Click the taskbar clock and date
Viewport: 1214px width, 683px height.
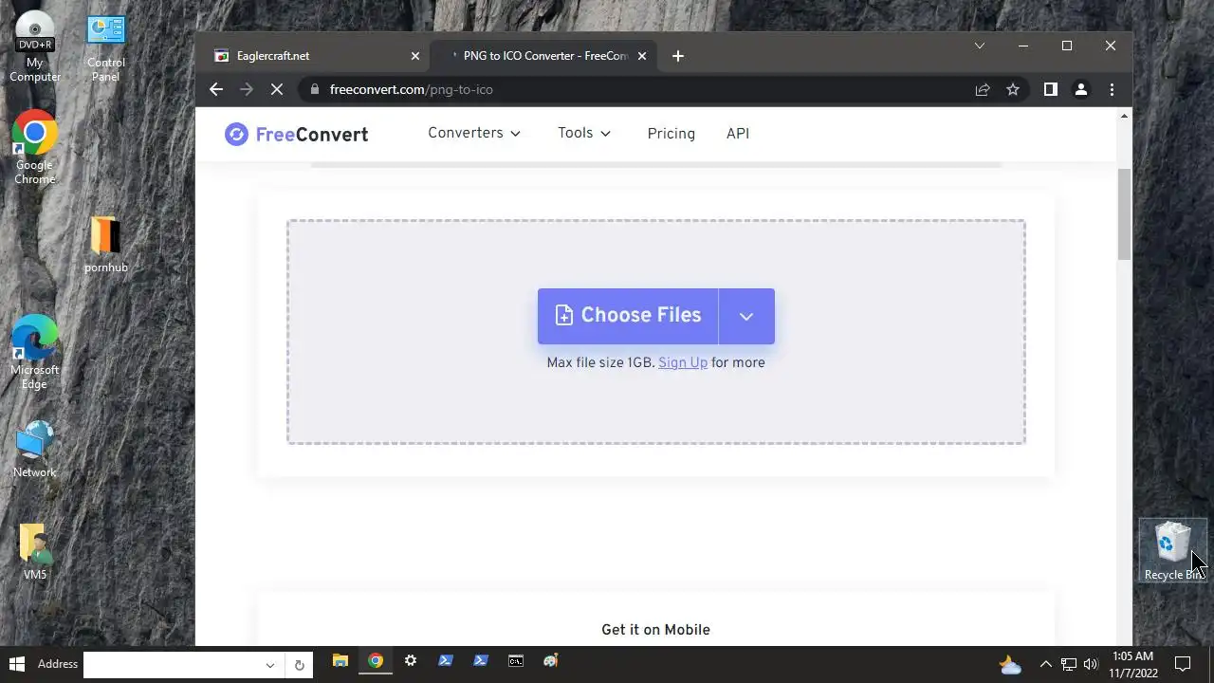coord(1133,664)
